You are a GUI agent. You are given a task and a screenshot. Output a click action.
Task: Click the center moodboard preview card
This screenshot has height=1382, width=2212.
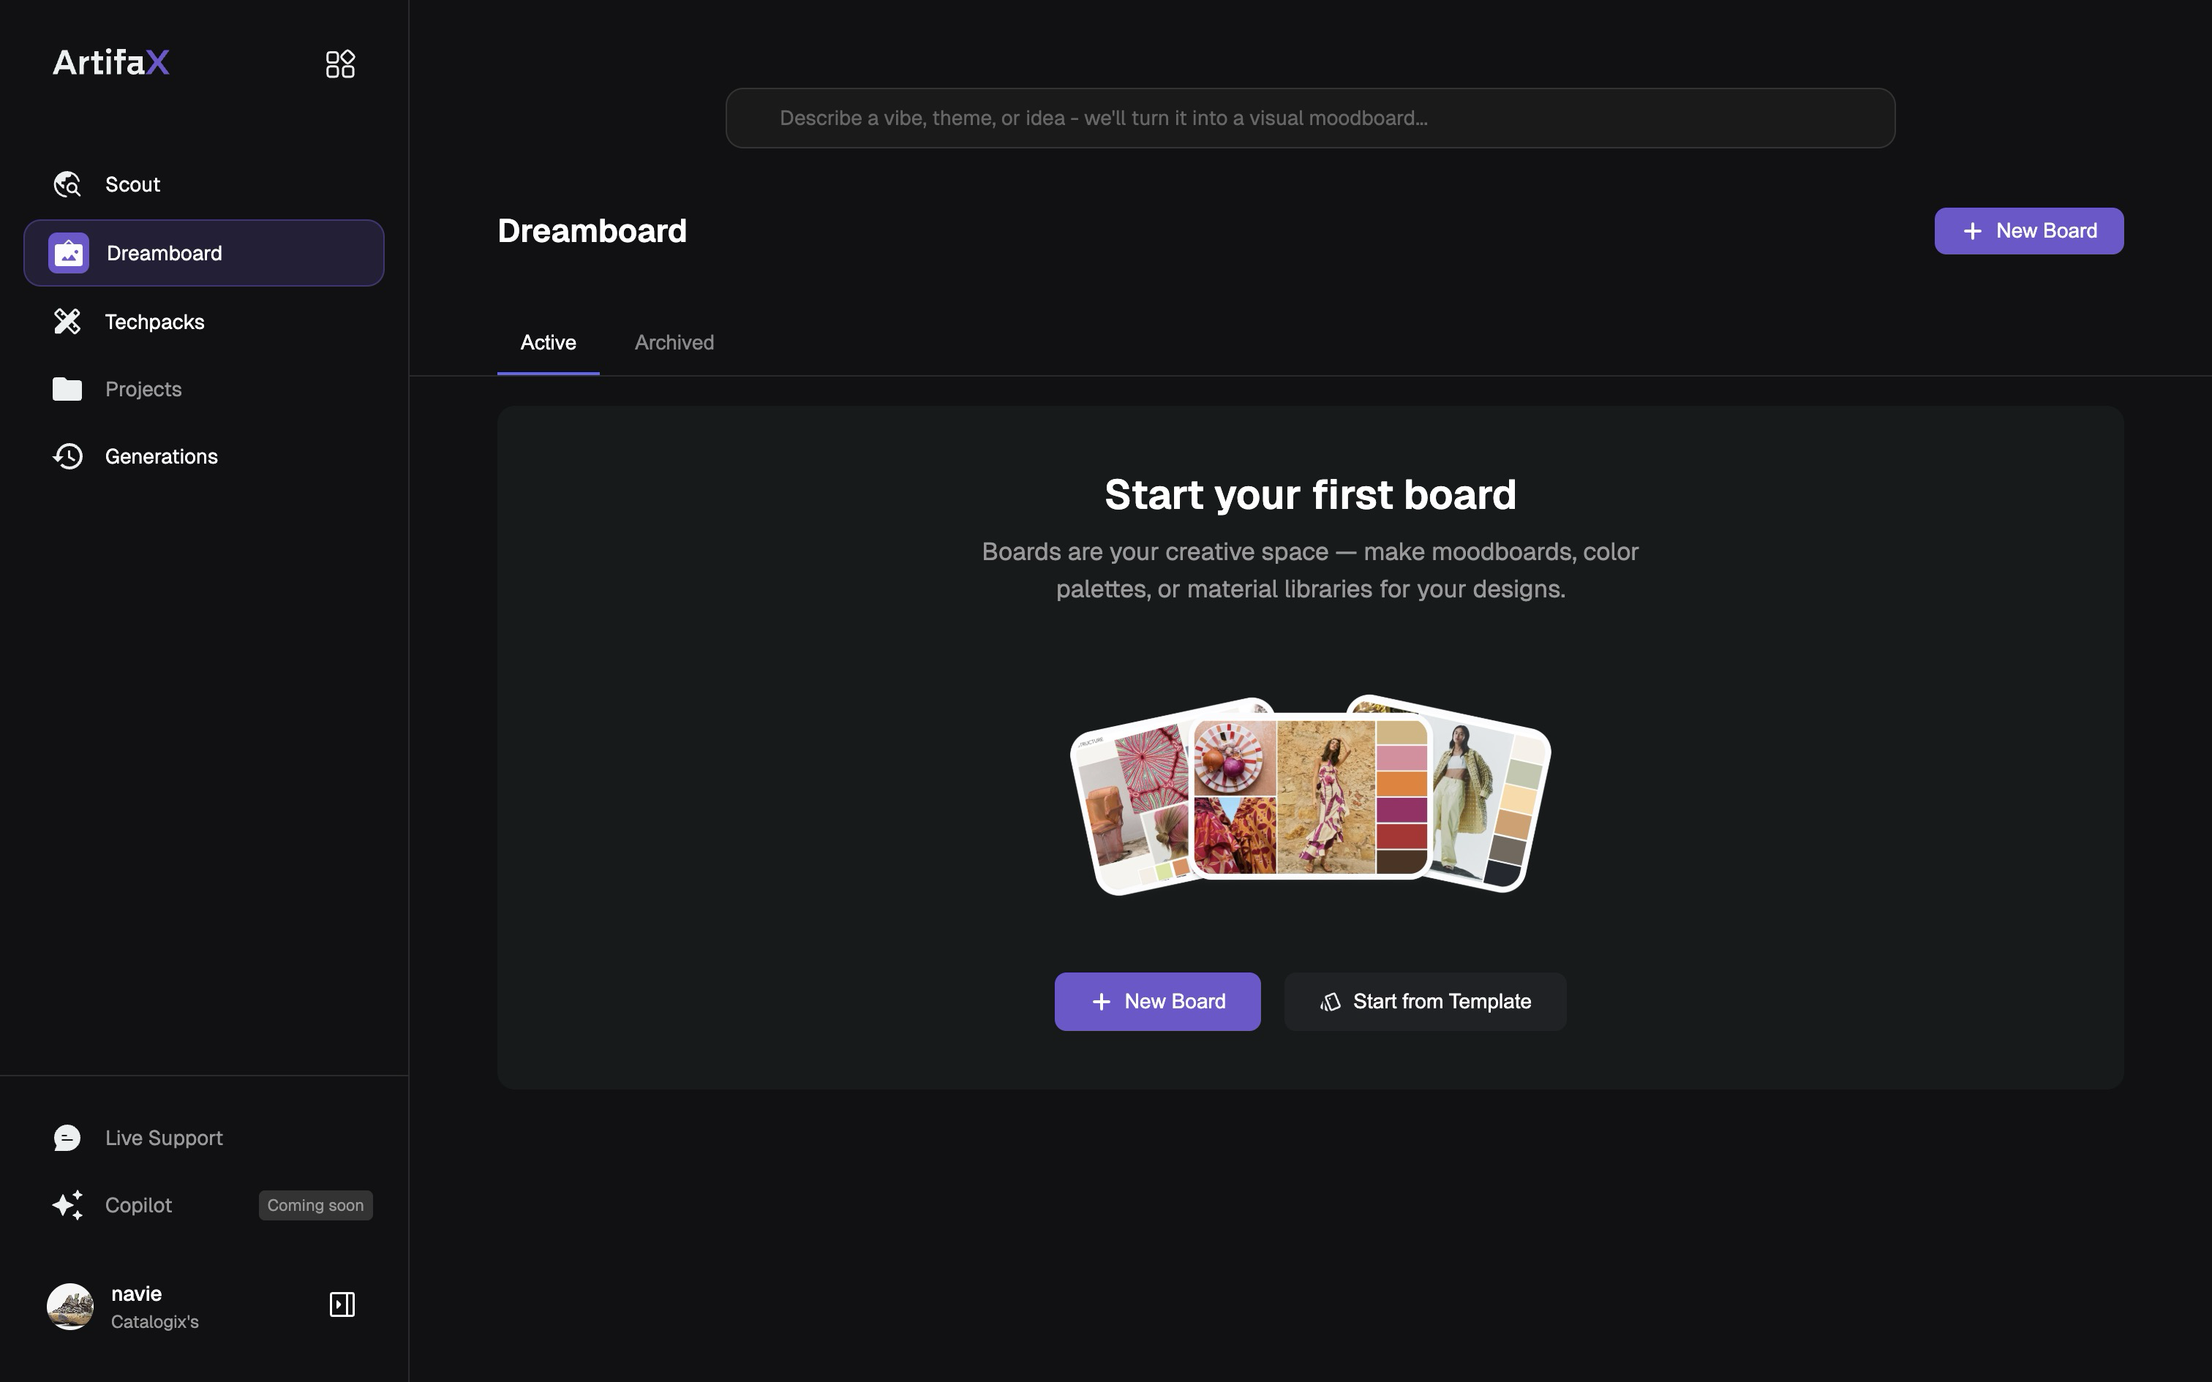tap(1310, 796)
